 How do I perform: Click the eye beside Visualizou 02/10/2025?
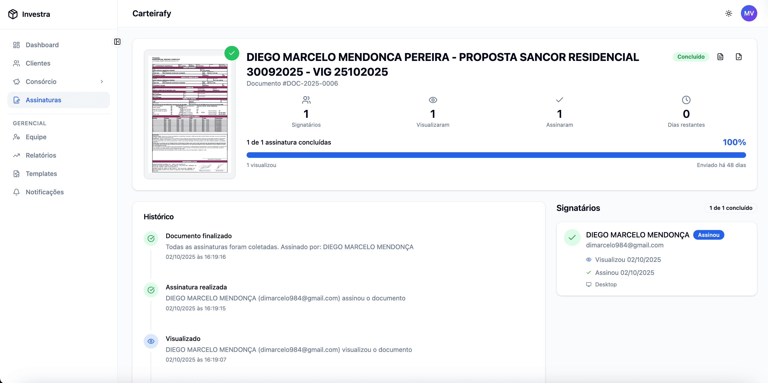coord(589,259)
